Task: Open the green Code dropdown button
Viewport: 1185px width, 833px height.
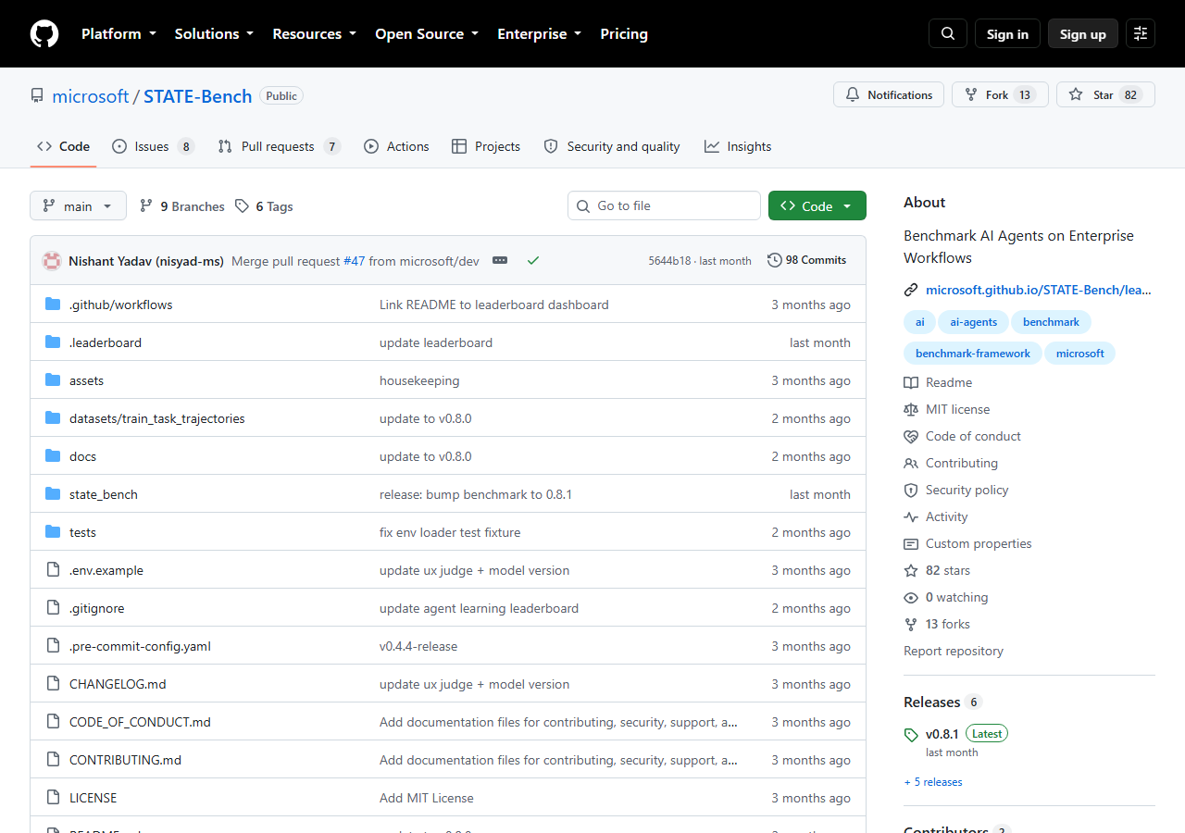Action: click(817, 205)
